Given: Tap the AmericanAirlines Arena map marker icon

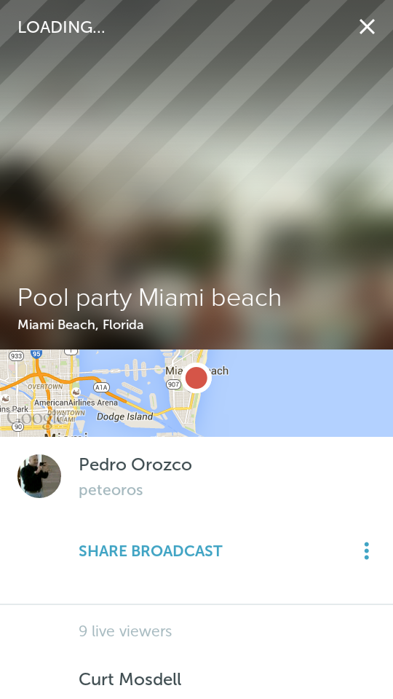Looking at the screenshot, I should click(76, 392).
